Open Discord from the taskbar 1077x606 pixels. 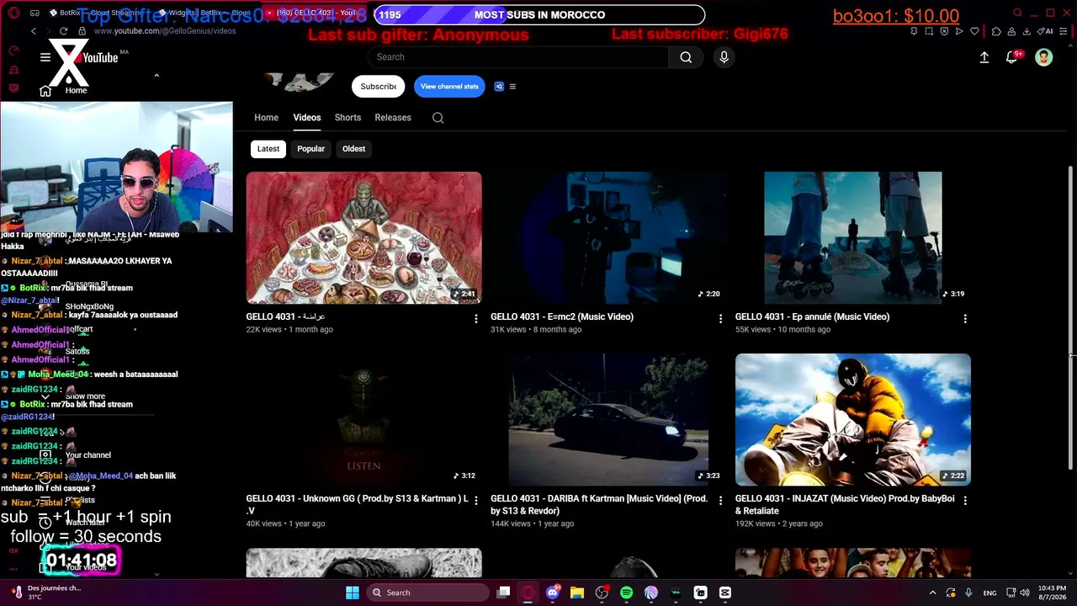552,593
